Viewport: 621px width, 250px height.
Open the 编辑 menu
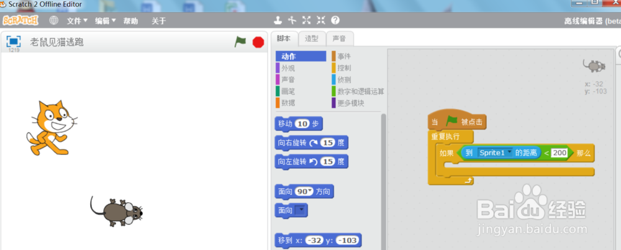[x=106, y=21]
